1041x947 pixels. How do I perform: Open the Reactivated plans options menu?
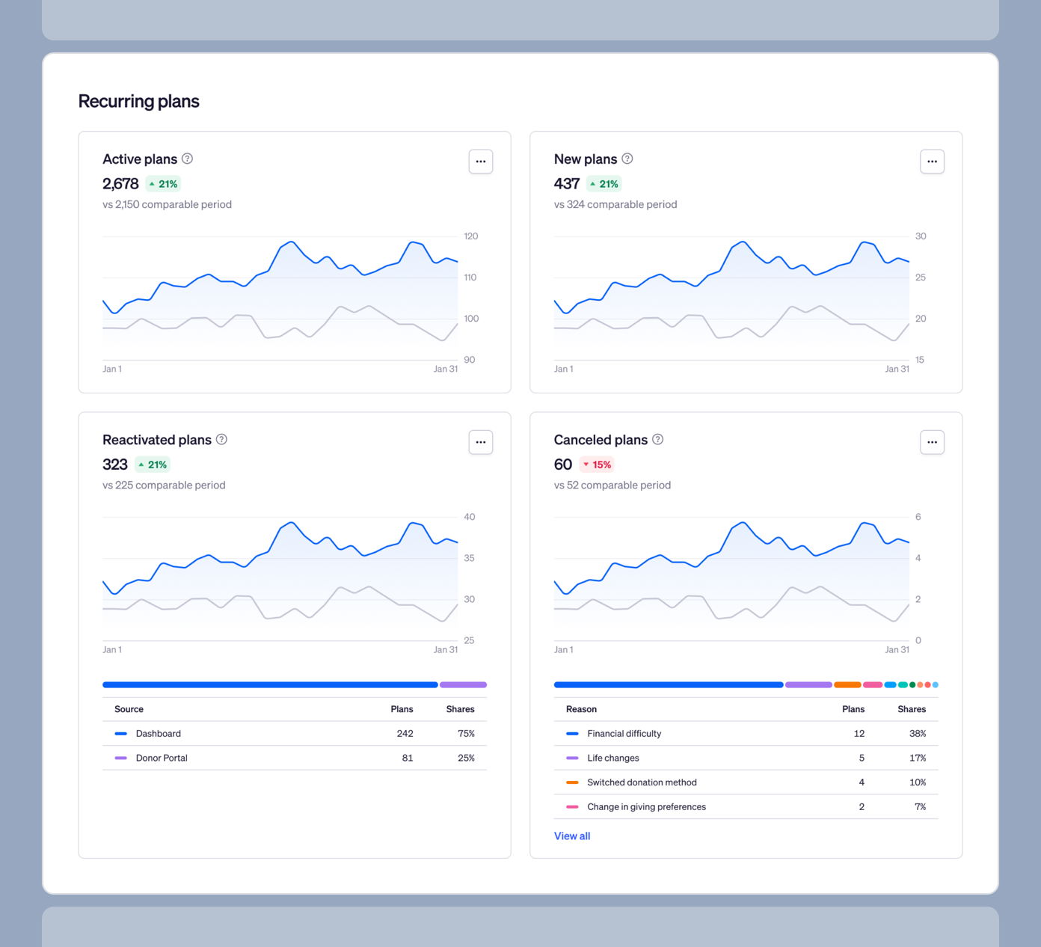click(x=481, y=442)
